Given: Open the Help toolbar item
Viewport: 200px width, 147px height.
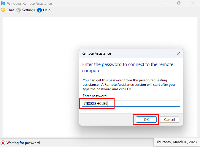Looking at the screenshot, I should pos(47,10).
